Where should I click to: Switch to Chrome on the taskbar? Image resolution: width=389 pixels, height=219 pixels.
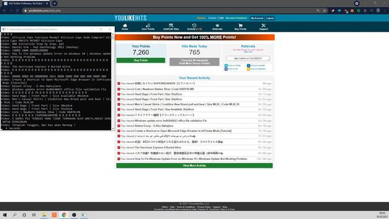(x=64, y=215)
